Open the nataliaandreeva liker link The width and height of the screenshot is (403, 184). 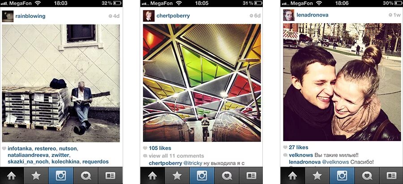point(28,155)
